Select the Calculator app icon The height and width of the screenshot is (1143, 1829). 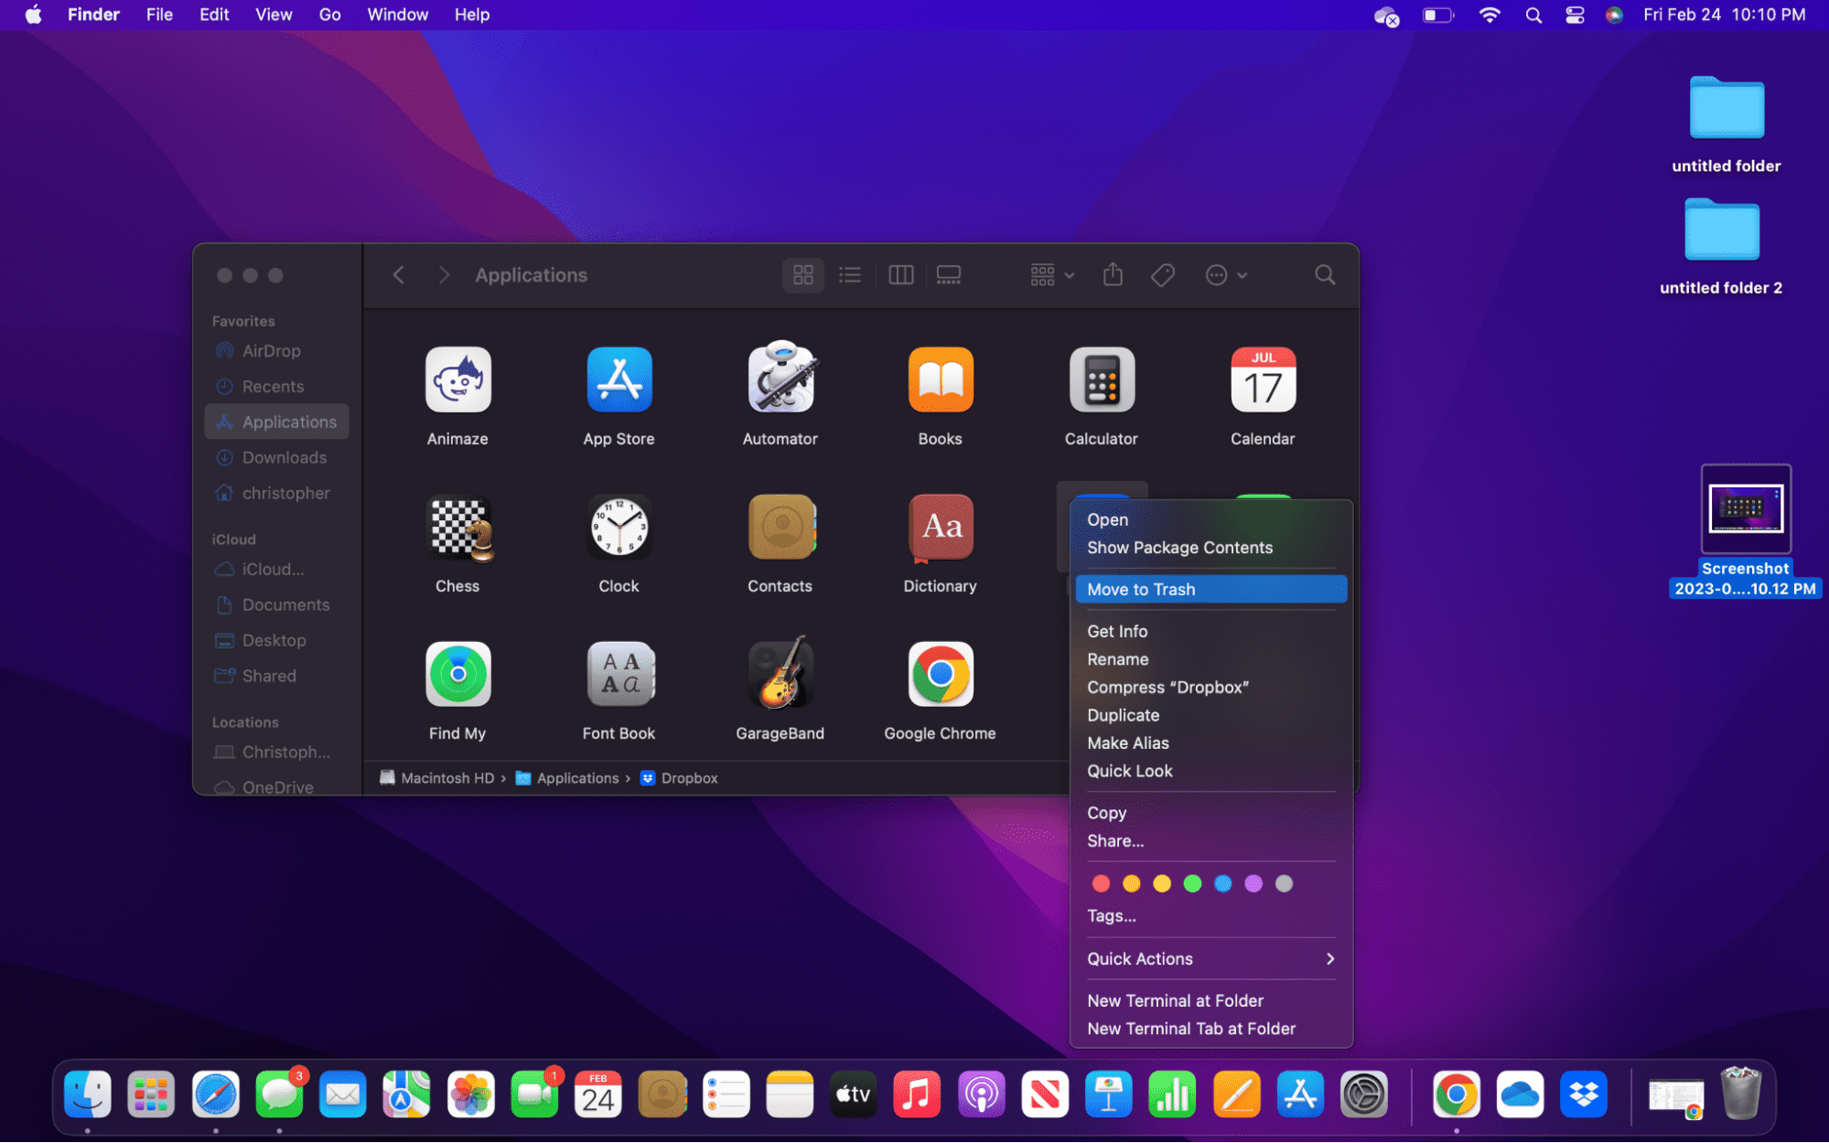coord(1102,379)
